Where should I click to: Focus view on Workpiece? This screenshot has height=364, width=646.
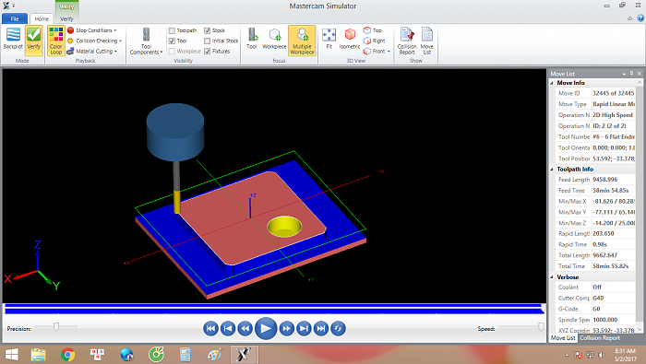pyautogui.click(x=274, y=39)
